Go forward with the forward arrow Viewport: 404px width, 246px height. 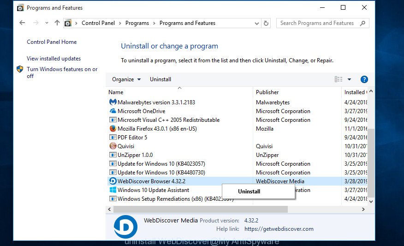(x=36, y=23)
